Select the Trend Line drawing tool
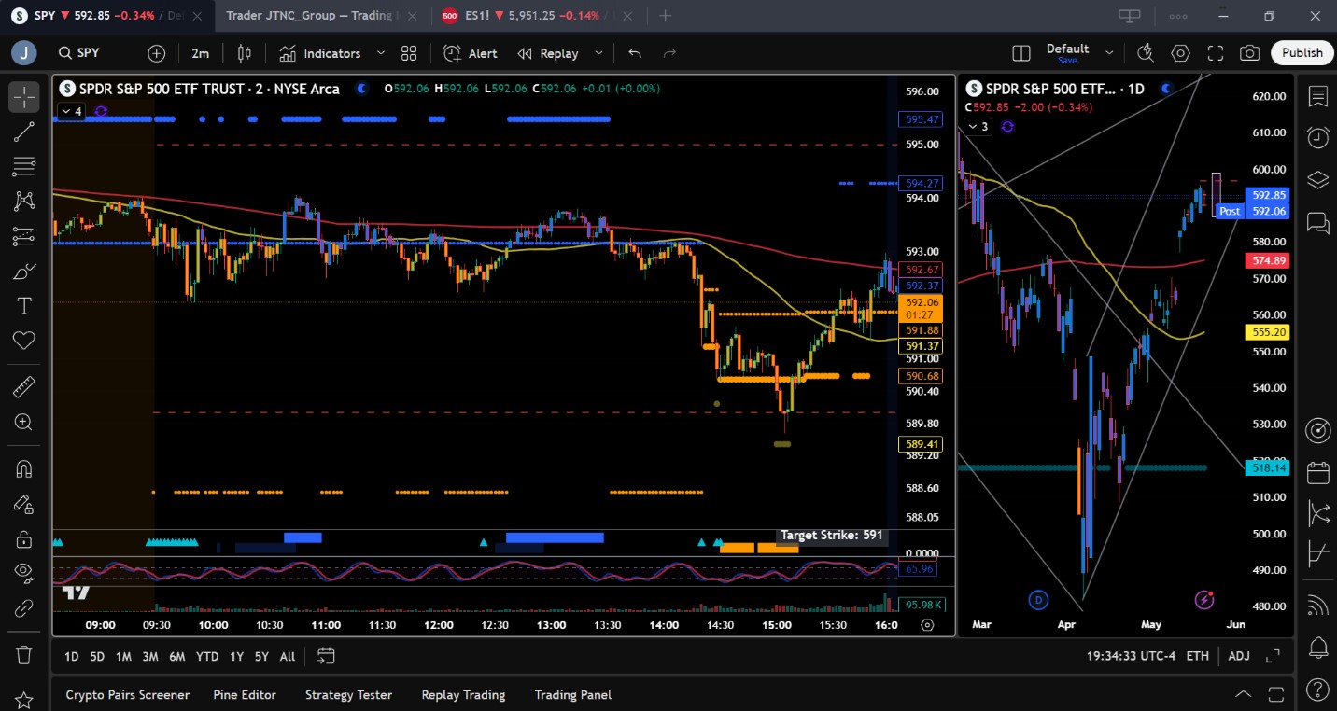The image size is (1337, 711). (x=23, y=132)
